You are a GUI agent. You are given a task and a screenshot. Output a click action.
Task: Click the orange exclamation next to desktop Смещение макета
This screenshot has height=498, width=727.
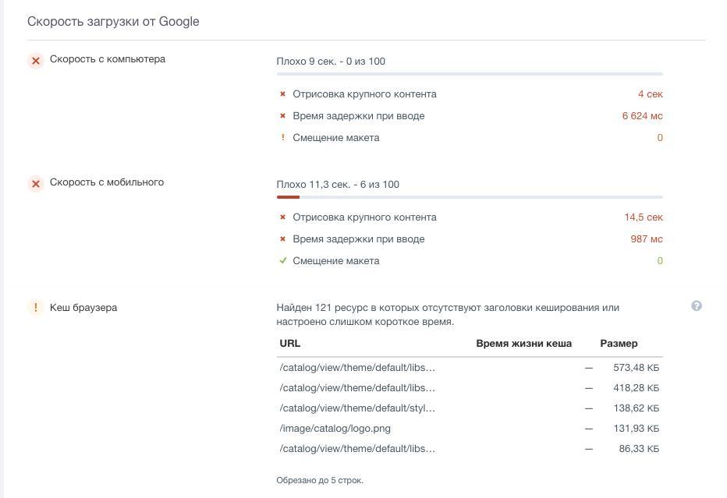click(x=282, y=138)
